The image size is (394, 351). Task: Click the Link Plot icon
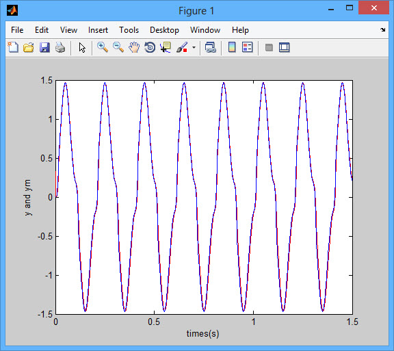click(x=210, y=47)
